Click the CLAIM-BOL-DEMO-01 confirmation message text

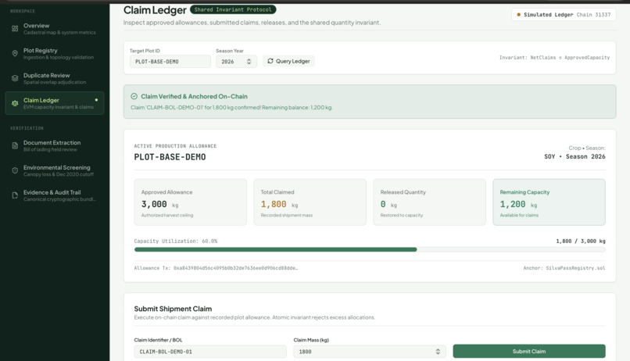click(x=231, y=108)
